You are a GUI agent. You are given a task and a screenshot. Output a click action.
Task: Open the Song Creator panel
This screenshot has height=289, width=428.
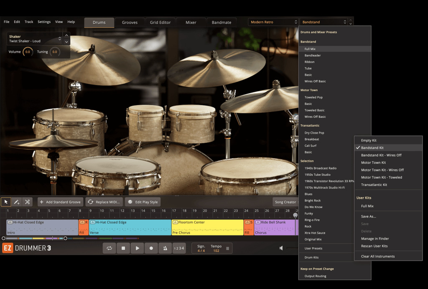[285, 202]
